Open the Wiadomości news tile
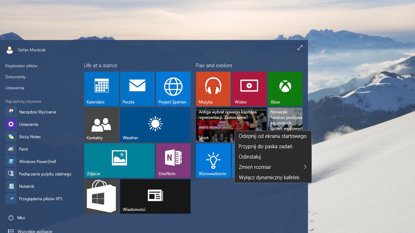 pyautogui.click(x=155, y=196)
